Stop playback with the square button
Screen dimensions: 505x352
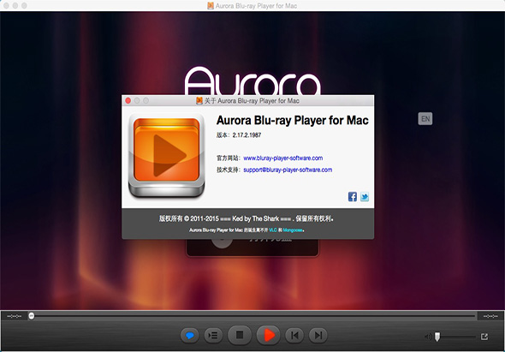coord(240,335)
